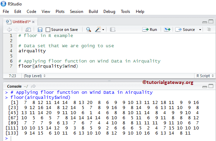Click comment '# Data set that We are going to use'
Viewport: 216px width, 141px height.
(x=66, y=46)
